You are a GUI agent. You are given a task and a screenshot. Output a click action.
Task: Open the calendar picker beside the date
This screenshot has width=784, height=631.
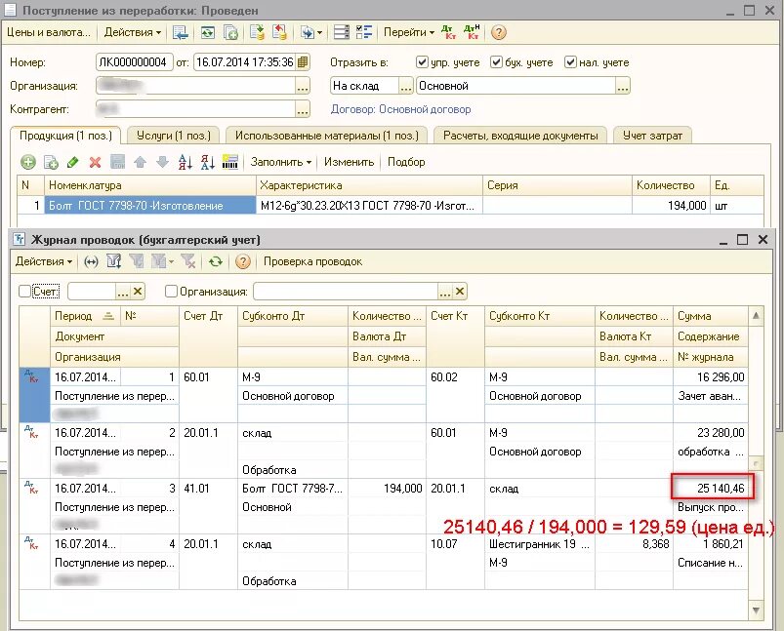point(303,62)
